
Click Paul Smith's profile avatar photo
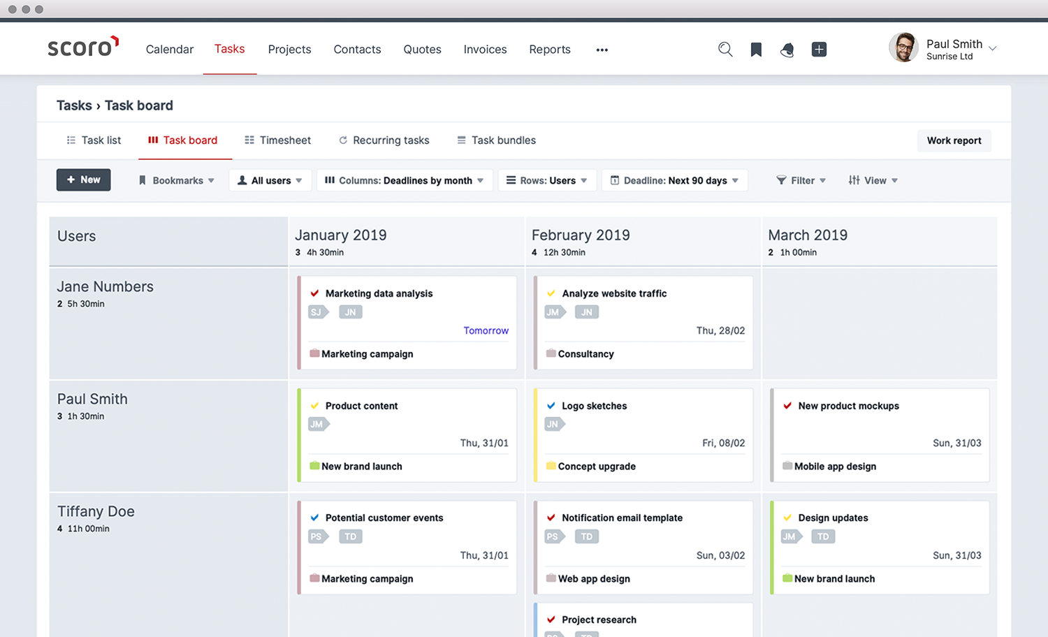tap(903, 47)
